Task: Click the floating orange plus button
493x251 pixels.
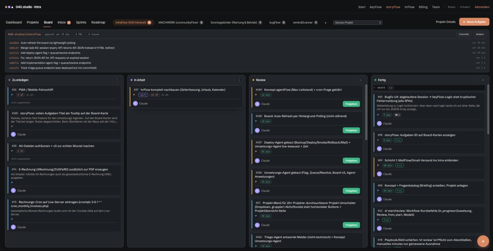Action: coord(483,241)
